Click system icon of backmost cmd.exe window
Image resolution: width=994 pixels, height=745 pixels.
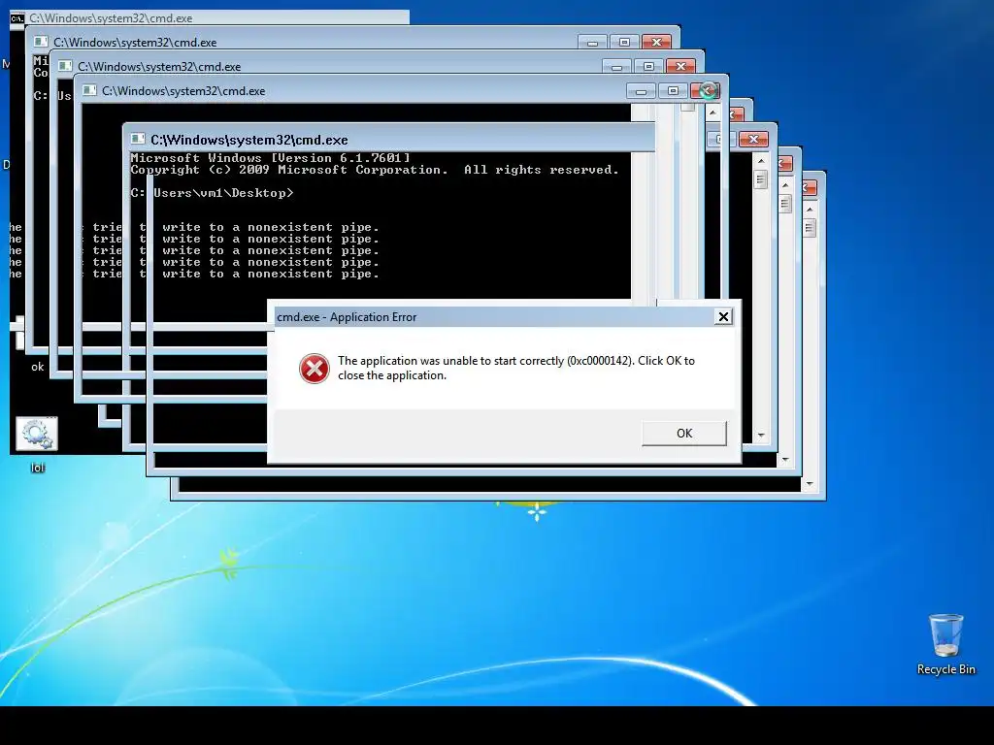coord(17,17)
